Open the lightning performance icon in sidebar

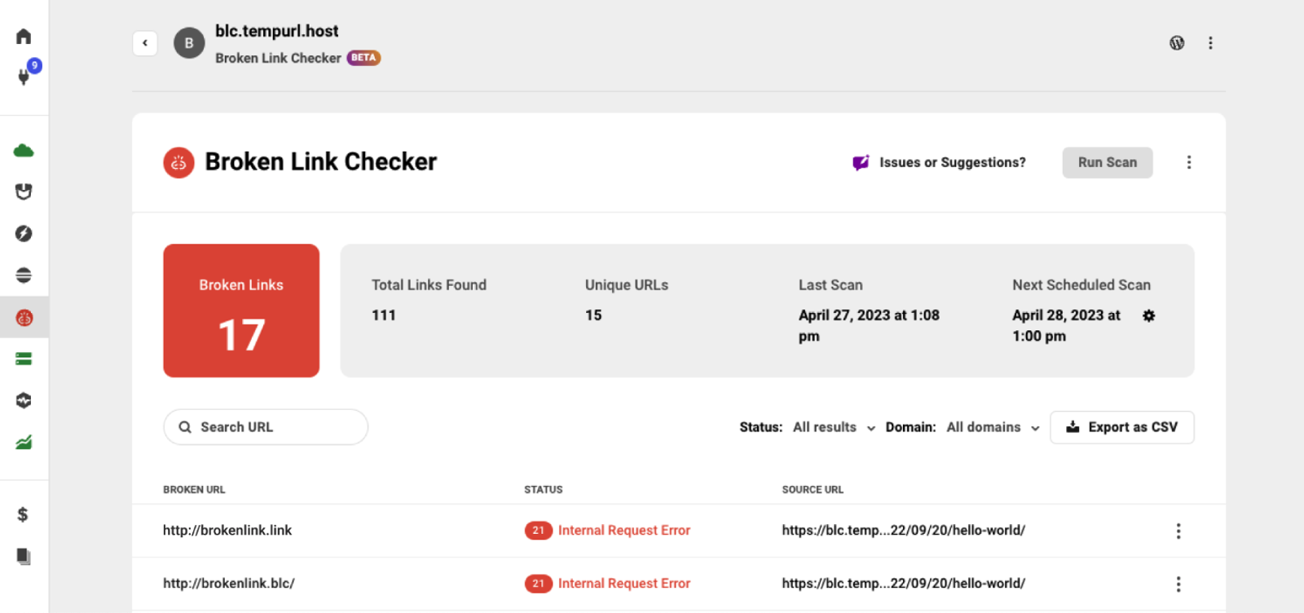click(24, 234)
